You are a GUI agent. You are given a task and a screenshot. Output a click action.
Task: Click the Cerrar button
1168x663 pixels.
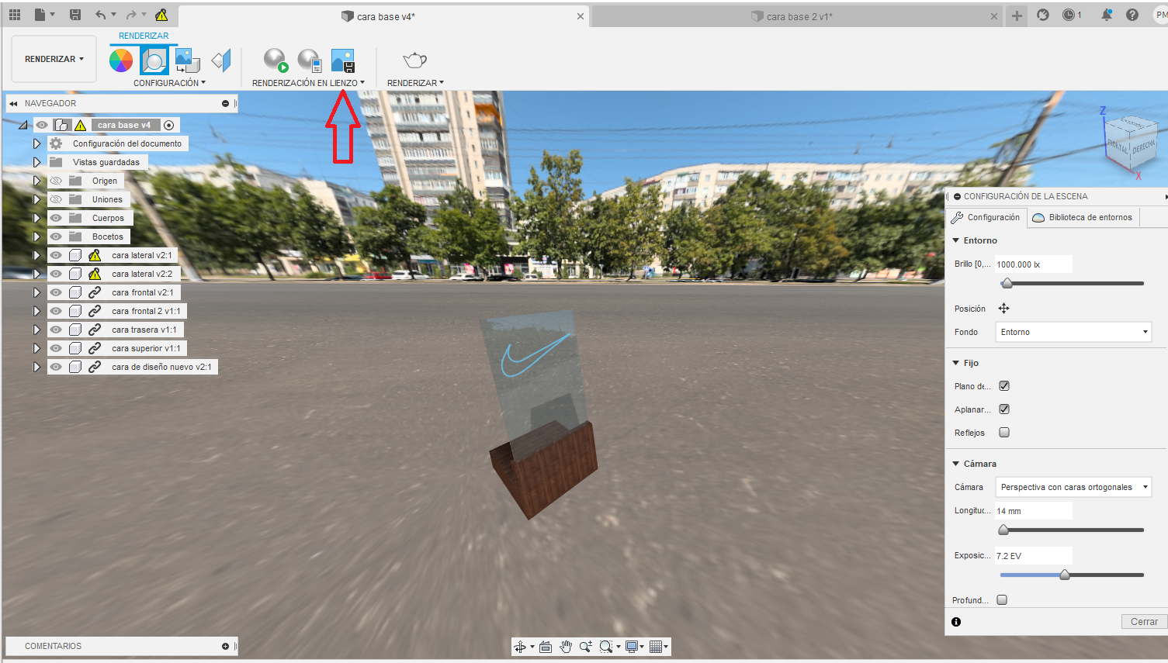1144,622
